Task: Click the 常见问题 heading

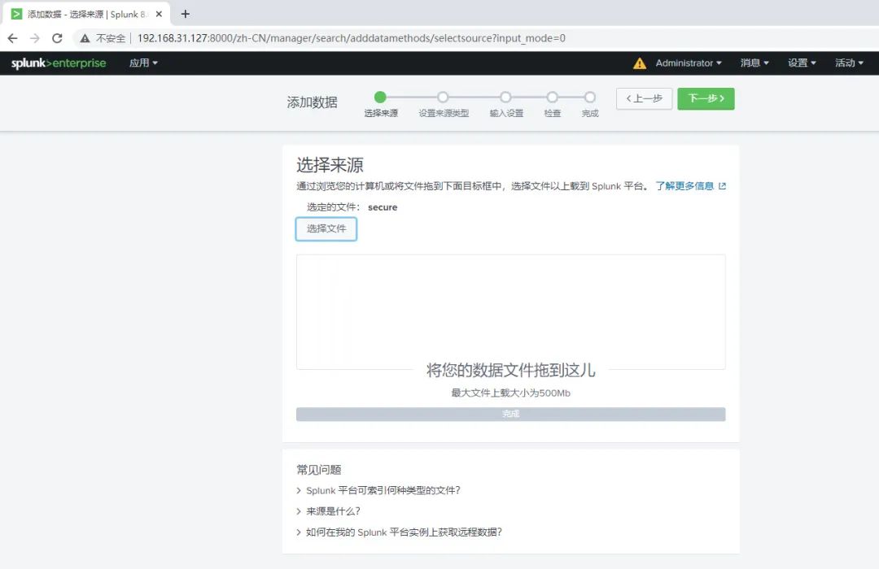Action: pyautogui.click(x=318, y=470)
